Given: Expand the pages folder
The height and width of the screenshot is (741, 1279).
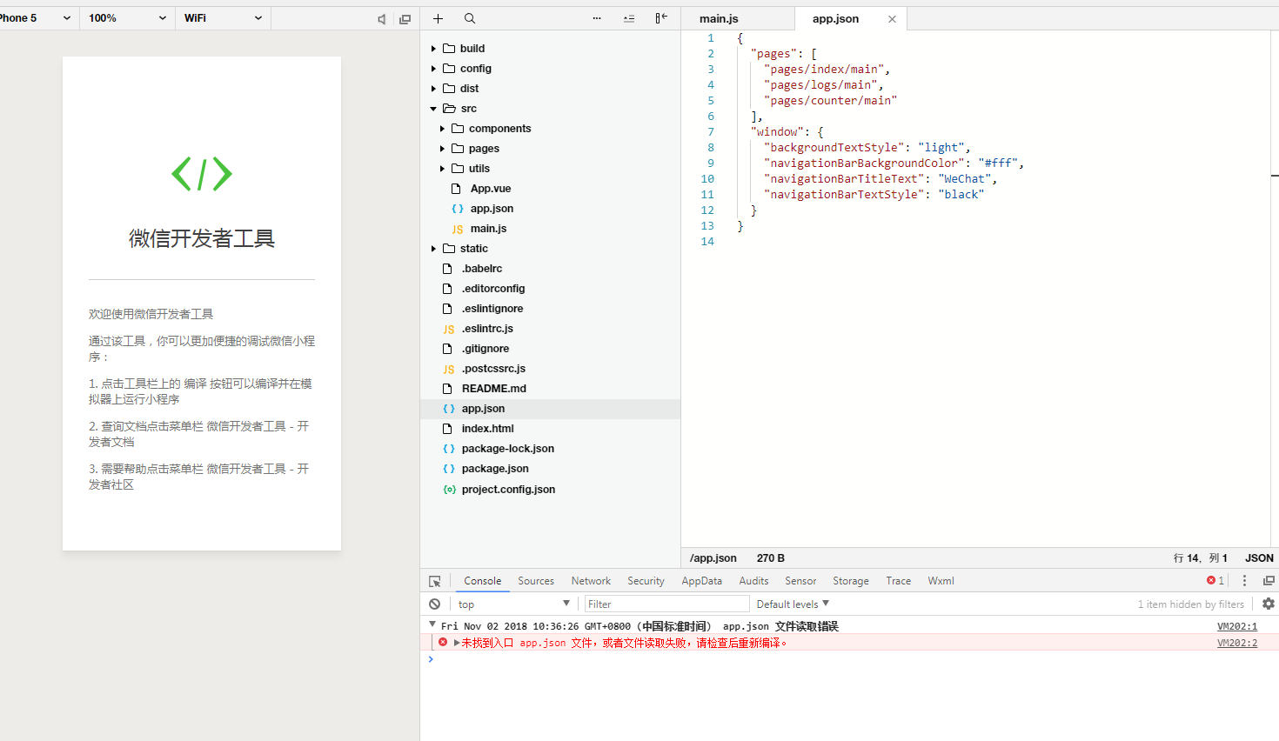Looking at the screenshot, I should (442, 149).
